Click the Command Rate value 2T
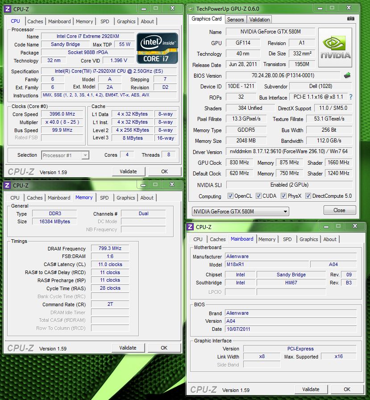The image size is (370, 400). point(110,304)
